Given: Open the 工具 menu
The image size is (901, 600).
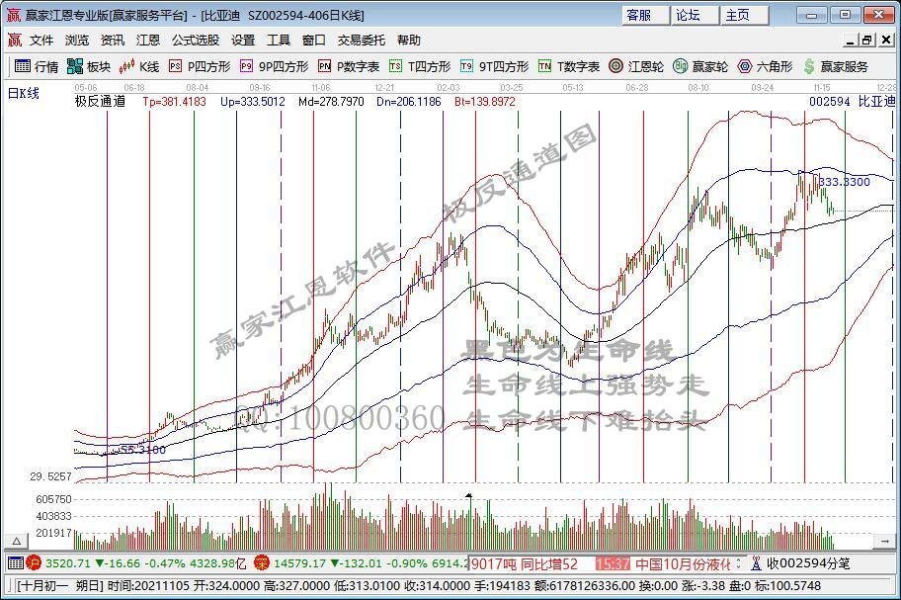Looking at the screenshot, I should pos(279,41).
